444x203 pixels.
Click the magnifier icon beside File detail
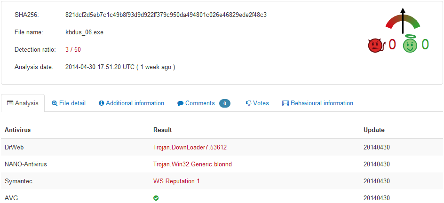(x=55, y=103)
